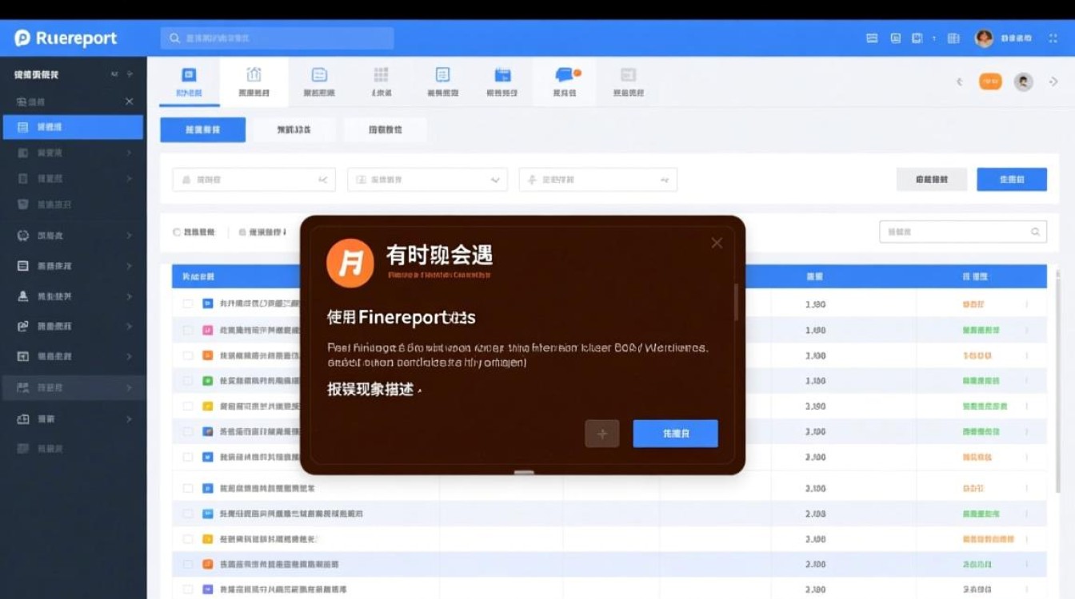Open the more-options dots of first table row
1075x599 pixels.
click(x=1026, y=304)
